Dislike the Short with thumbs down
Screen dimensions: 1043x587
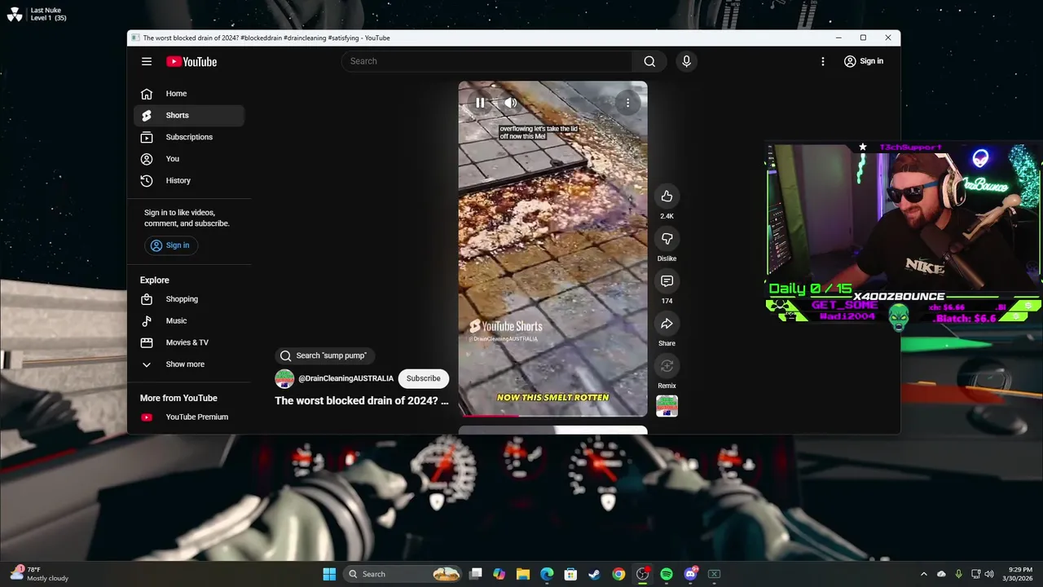click(667, 238)
